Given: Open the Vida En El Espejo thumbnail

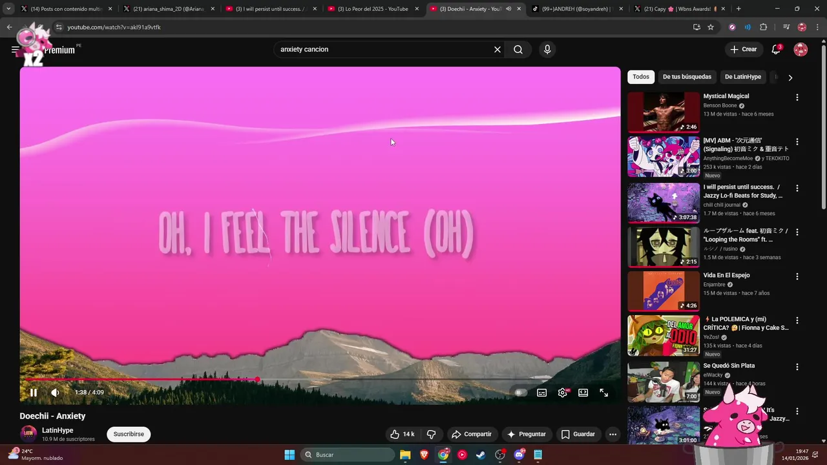Looking at the screenshot, I should [664, 291].
